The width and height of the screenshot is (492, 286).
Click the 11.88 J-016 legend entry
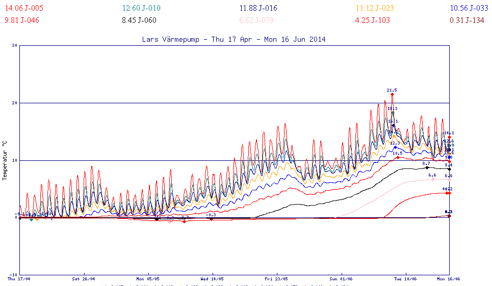tap(259, 8)
